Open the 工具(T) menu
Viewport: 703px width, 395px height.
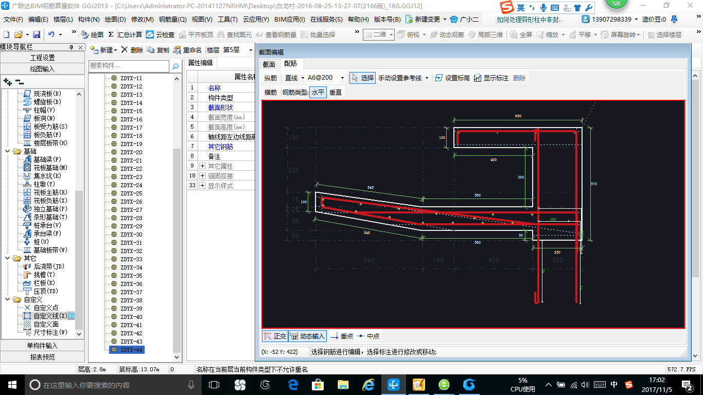(x=227, y=19)
